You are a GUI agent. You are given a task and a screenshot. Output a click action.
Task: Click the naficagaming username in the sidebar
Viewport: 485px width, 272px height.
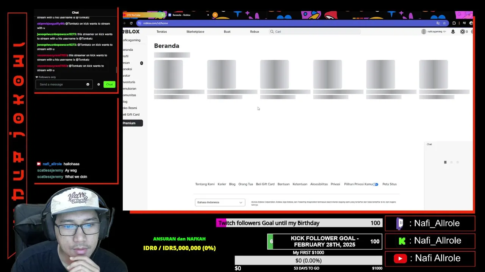(131, 40)
